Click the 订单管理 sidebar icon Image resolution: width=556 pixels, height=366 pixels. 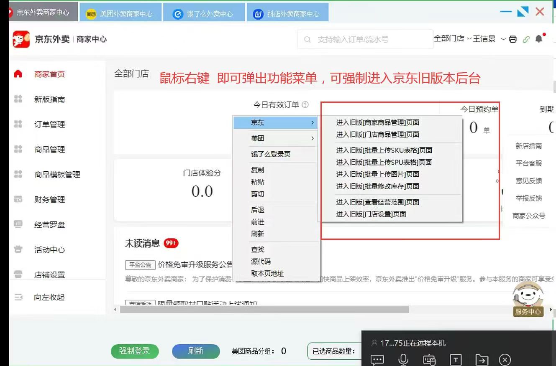pyautogui.click(x=18, y=124)
